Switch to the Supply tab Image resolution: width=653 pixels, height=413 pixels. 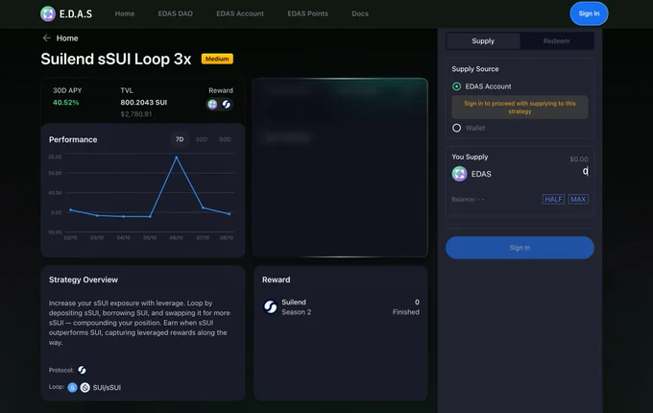pyautogui.click(x=483, y=40)
